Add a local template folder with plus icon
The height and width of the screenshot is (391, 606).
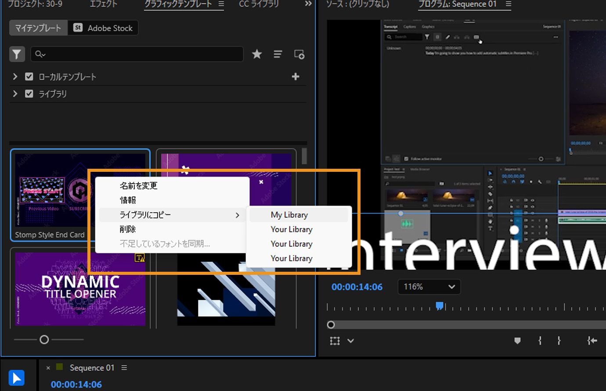tap(296, 76)
